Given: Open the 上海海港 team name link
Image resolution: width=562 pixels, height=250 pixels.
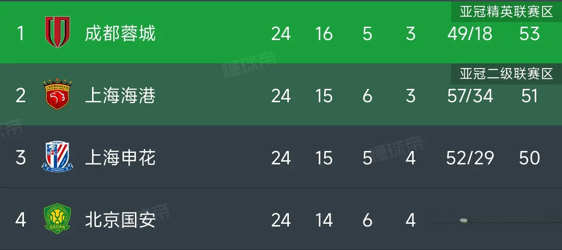Looking at the screenshot, I should click(120, 96).
